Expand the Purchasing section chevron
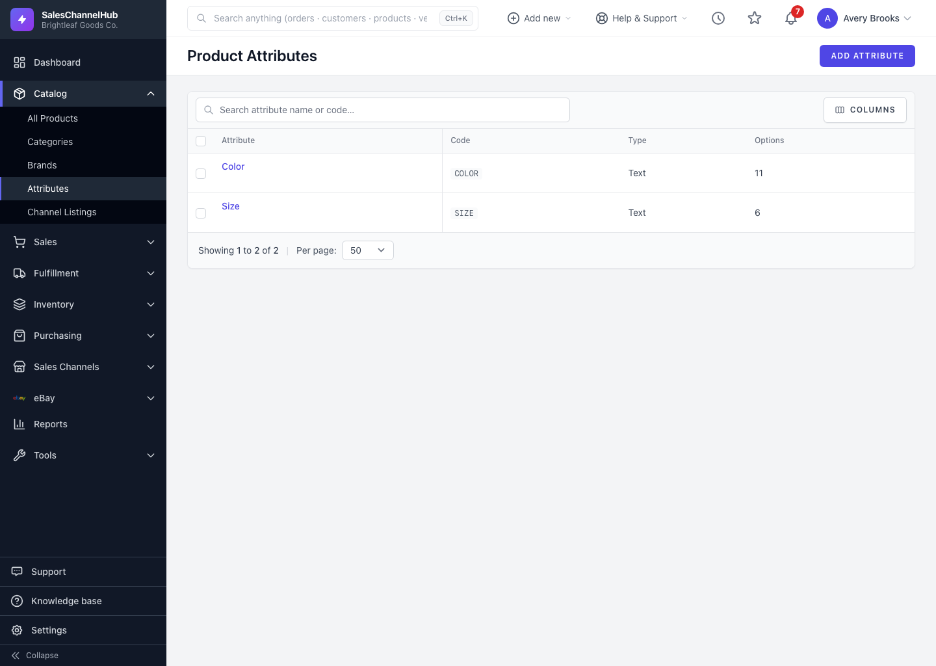The width and height of the screenshot is (936, 666). tap(151, 336)
